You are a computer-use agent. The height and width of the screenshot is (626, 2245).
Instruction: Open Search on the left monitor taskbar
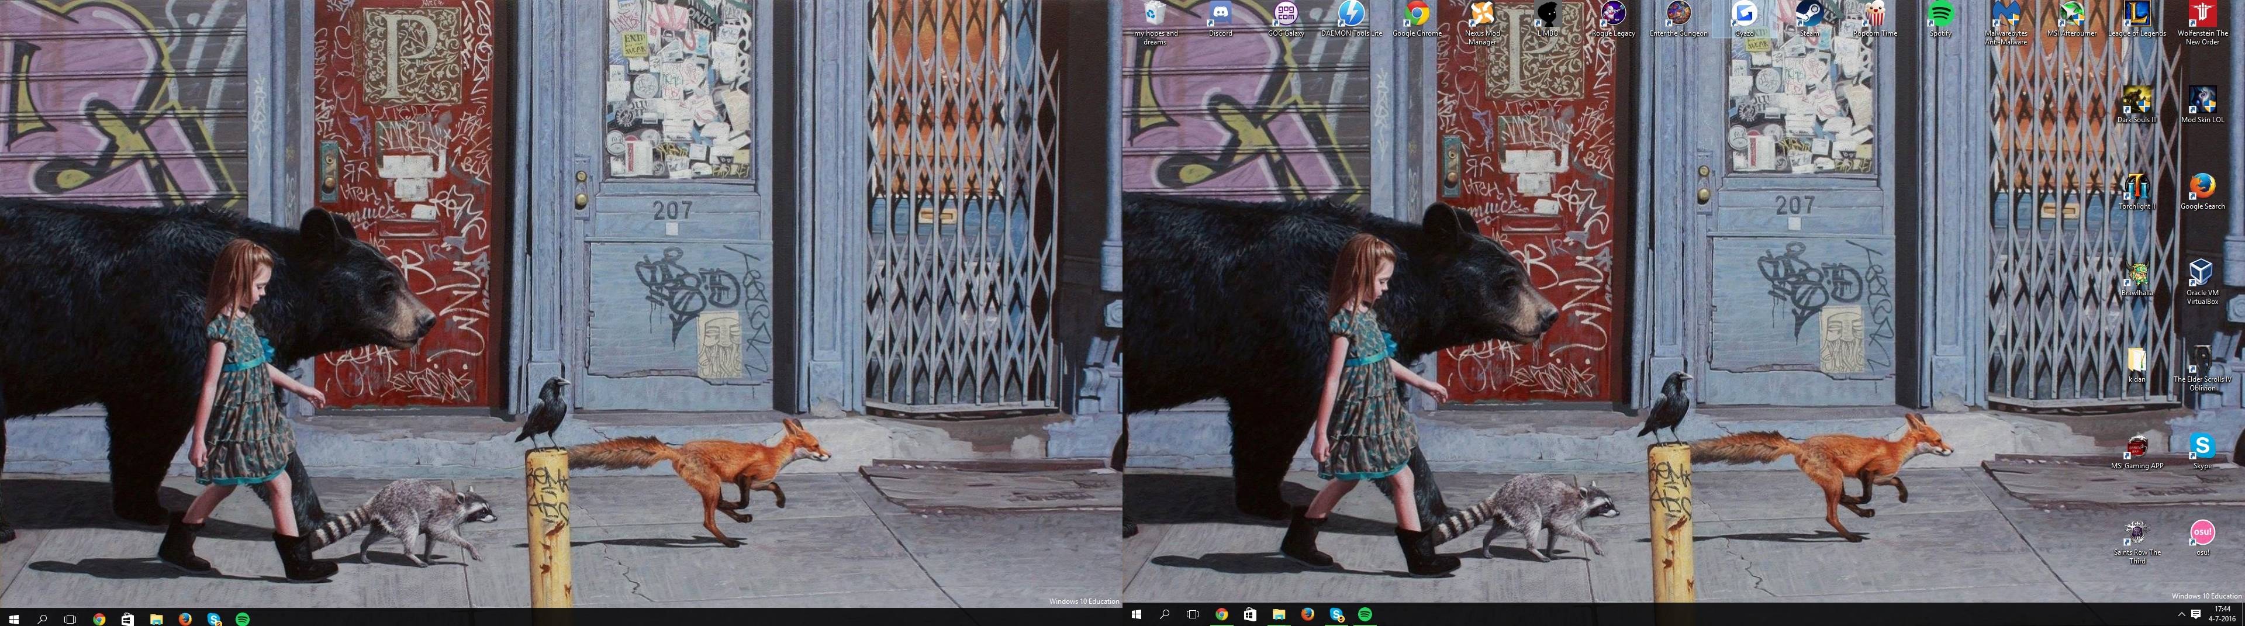coord(42,619)
